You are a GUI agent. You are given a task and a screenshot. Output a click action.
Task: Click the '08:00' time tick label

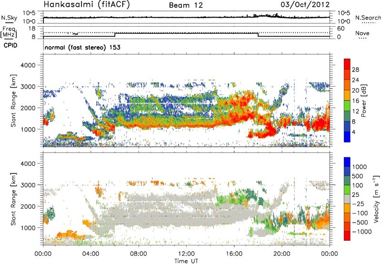(x=139, y=254)
